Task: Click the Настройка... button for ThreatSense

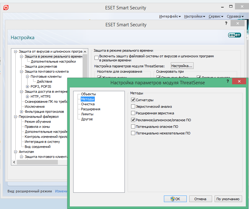Action: pos(182,66)
